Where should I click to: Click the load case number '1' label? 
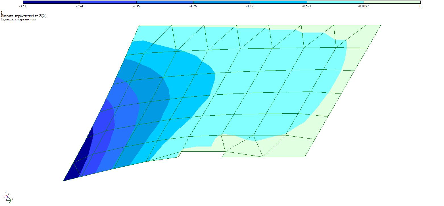coord(2,12)
